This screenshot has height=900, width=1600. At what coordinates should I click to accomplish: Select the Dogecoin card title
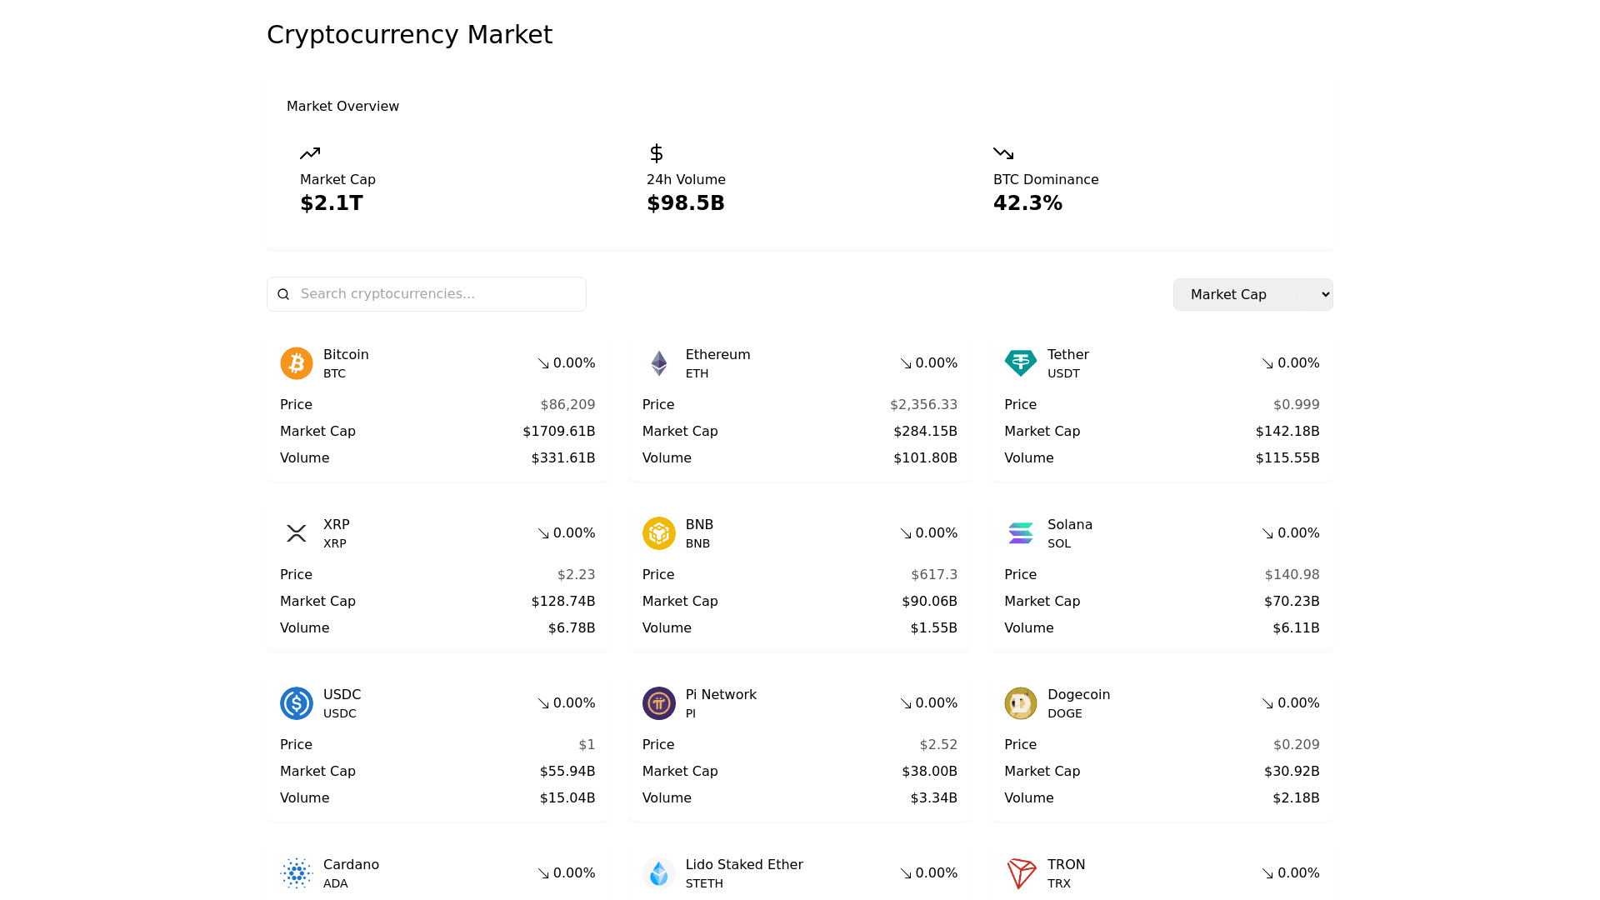tap(1078, 695)
